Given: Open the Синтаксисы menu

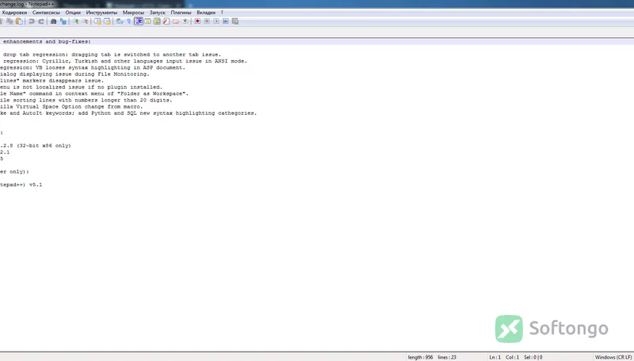Looking at the screenshot, I should 46,13.
